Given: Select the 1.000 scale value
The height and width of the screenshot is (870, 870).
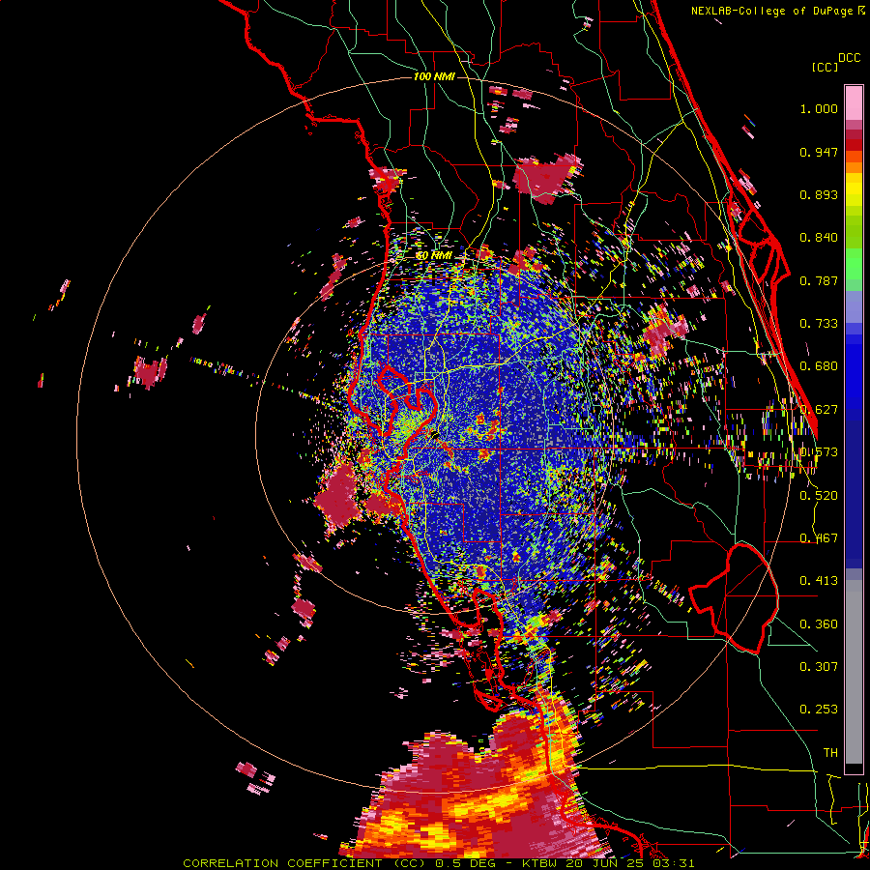Looking at the screenshot, I should [819, 108].
